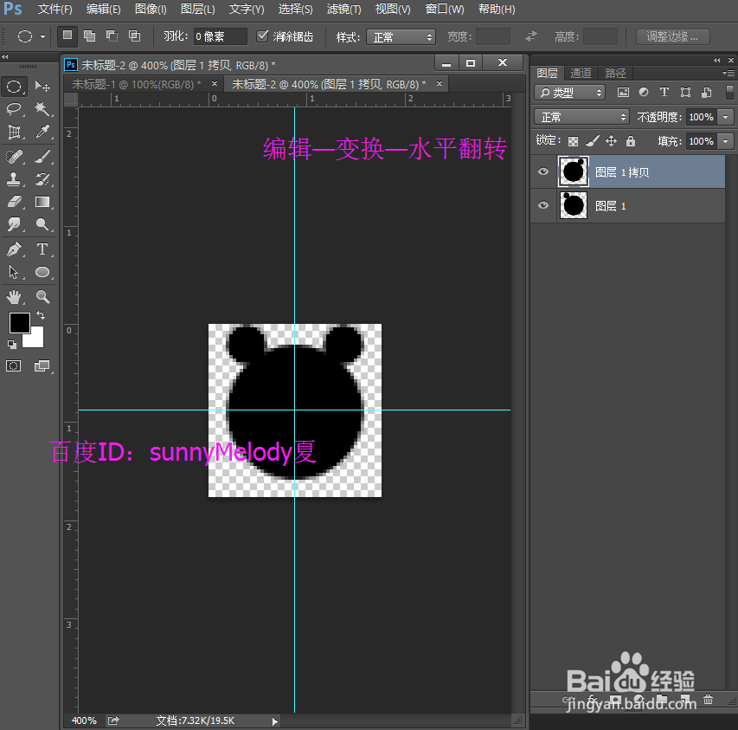Select the Dodge tool

42,224
